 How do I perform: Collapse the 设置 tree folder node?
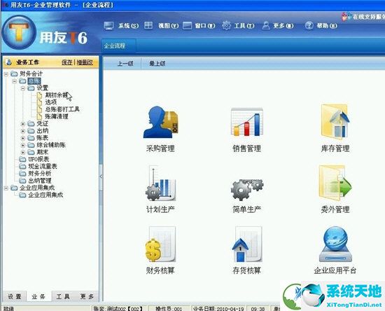[x=23, y=88]
